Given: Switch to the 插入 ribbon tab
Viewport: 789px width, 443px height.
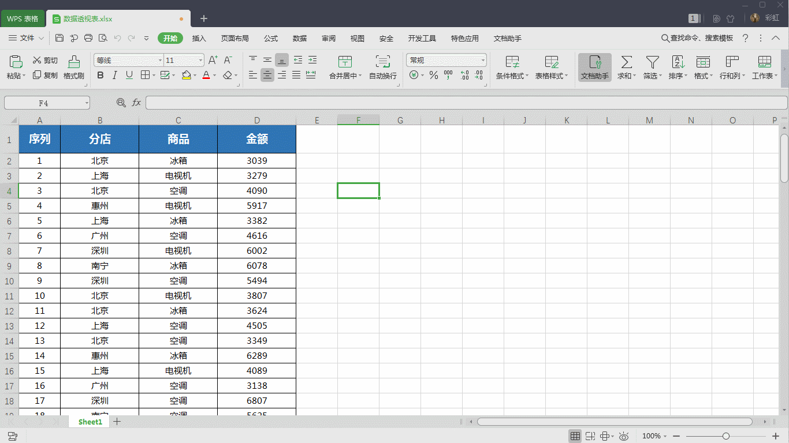Looking at the screenshot, I should 199,38.
